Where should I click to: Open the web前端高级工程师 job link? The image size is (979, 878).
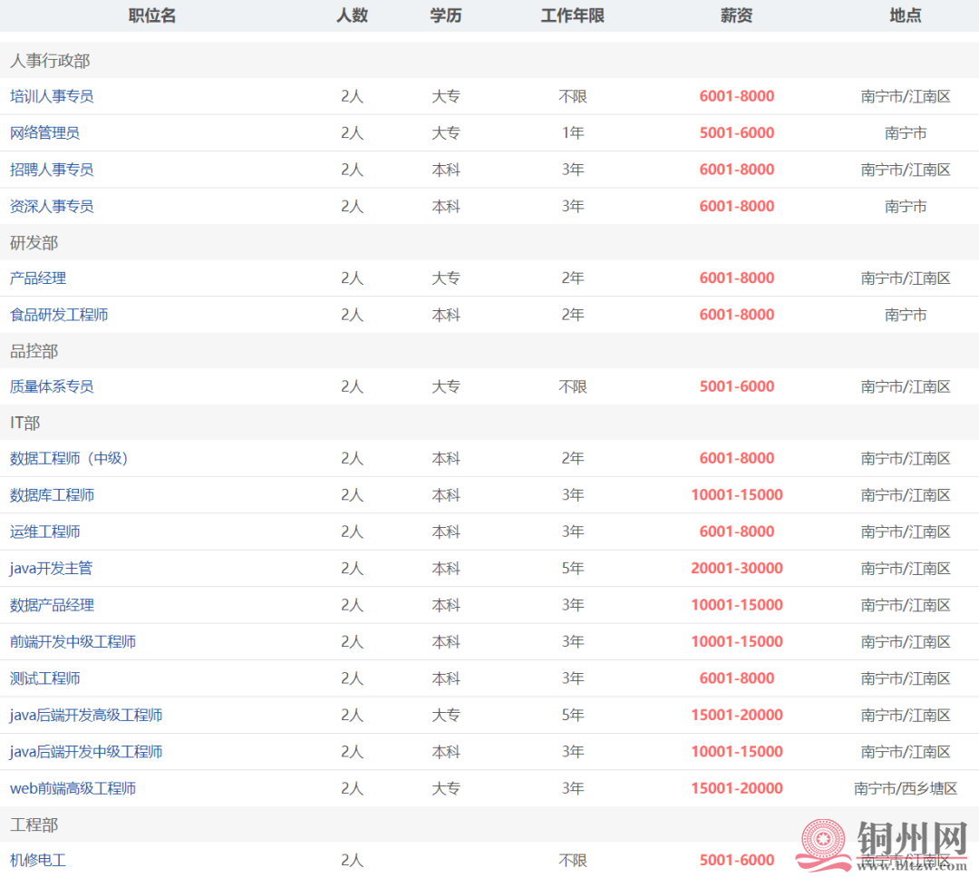[73, 788]
